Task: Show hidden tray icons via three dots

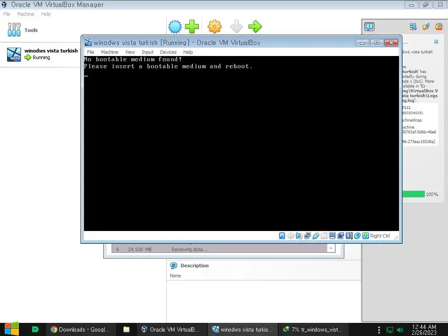Action: [x=379, y=330]
